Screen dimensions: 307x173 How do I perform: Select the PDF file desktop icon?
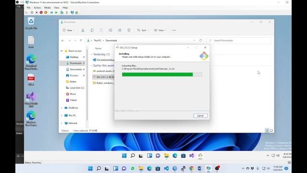[31, 79]
